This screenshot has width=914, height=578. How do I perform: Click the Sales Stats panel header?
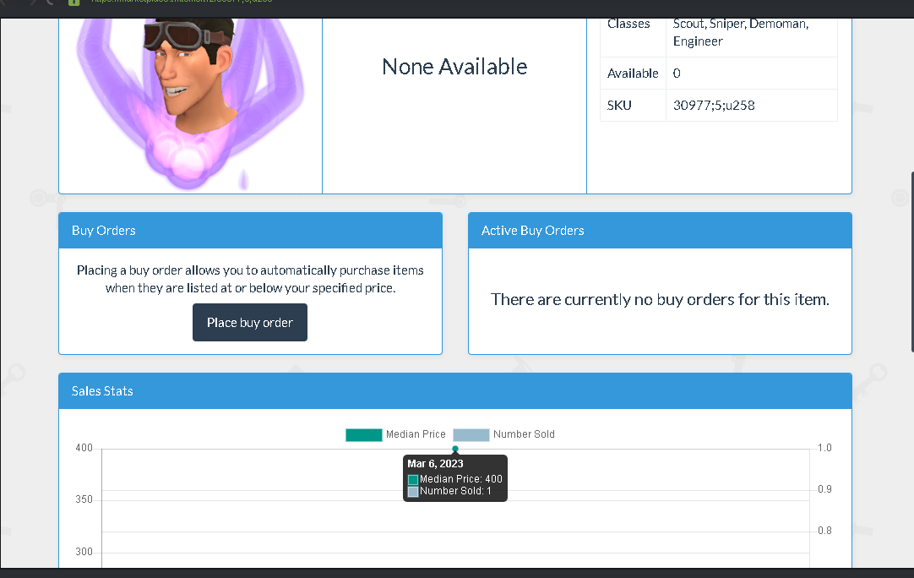click(455, 390)
